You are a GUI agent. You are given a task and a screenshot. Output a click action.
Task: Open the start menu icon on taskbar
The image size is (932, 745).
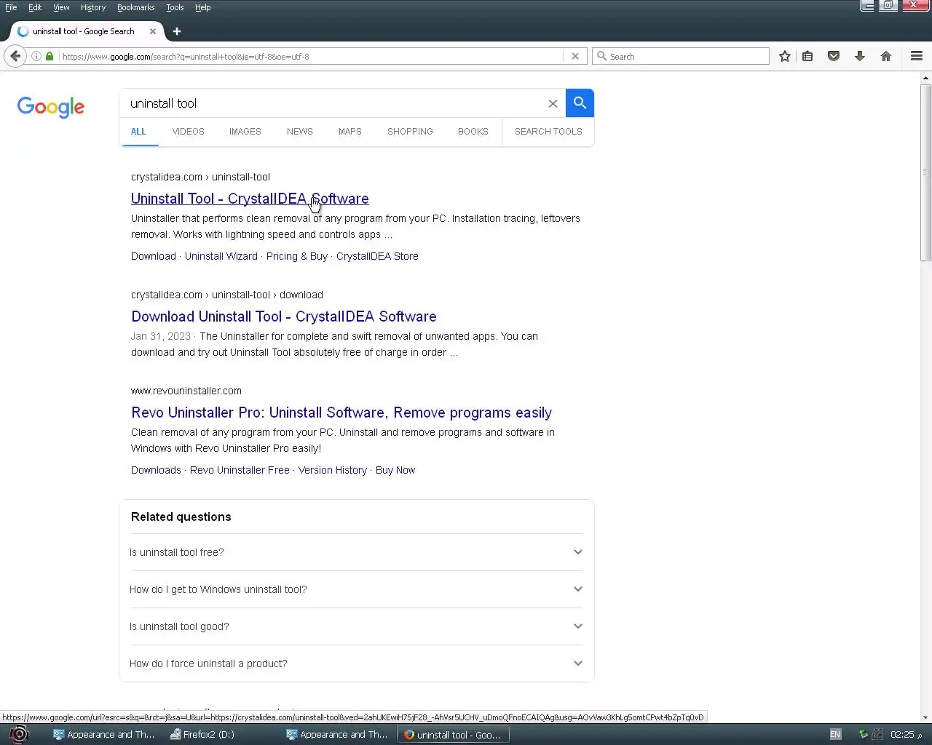click(19, 734)
